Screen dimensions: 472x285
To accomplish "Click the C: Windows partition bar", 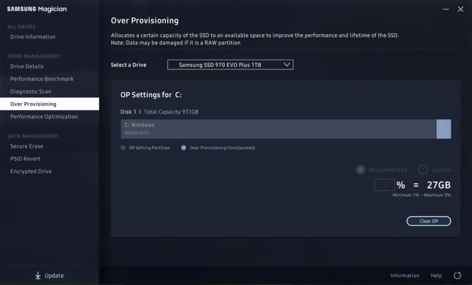I will pyautogui.click(x=278, y=129).
